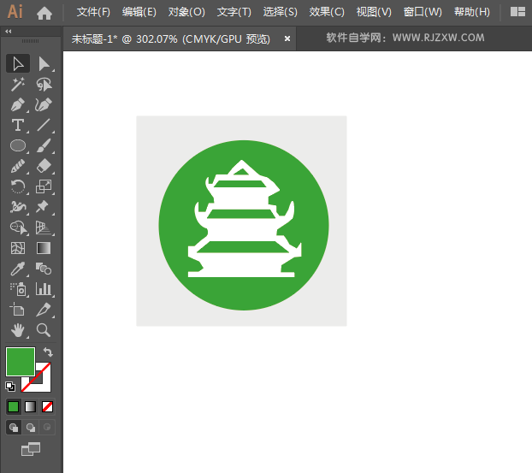
Task: Apply Gradient mode button
Action: click(30, 406)
